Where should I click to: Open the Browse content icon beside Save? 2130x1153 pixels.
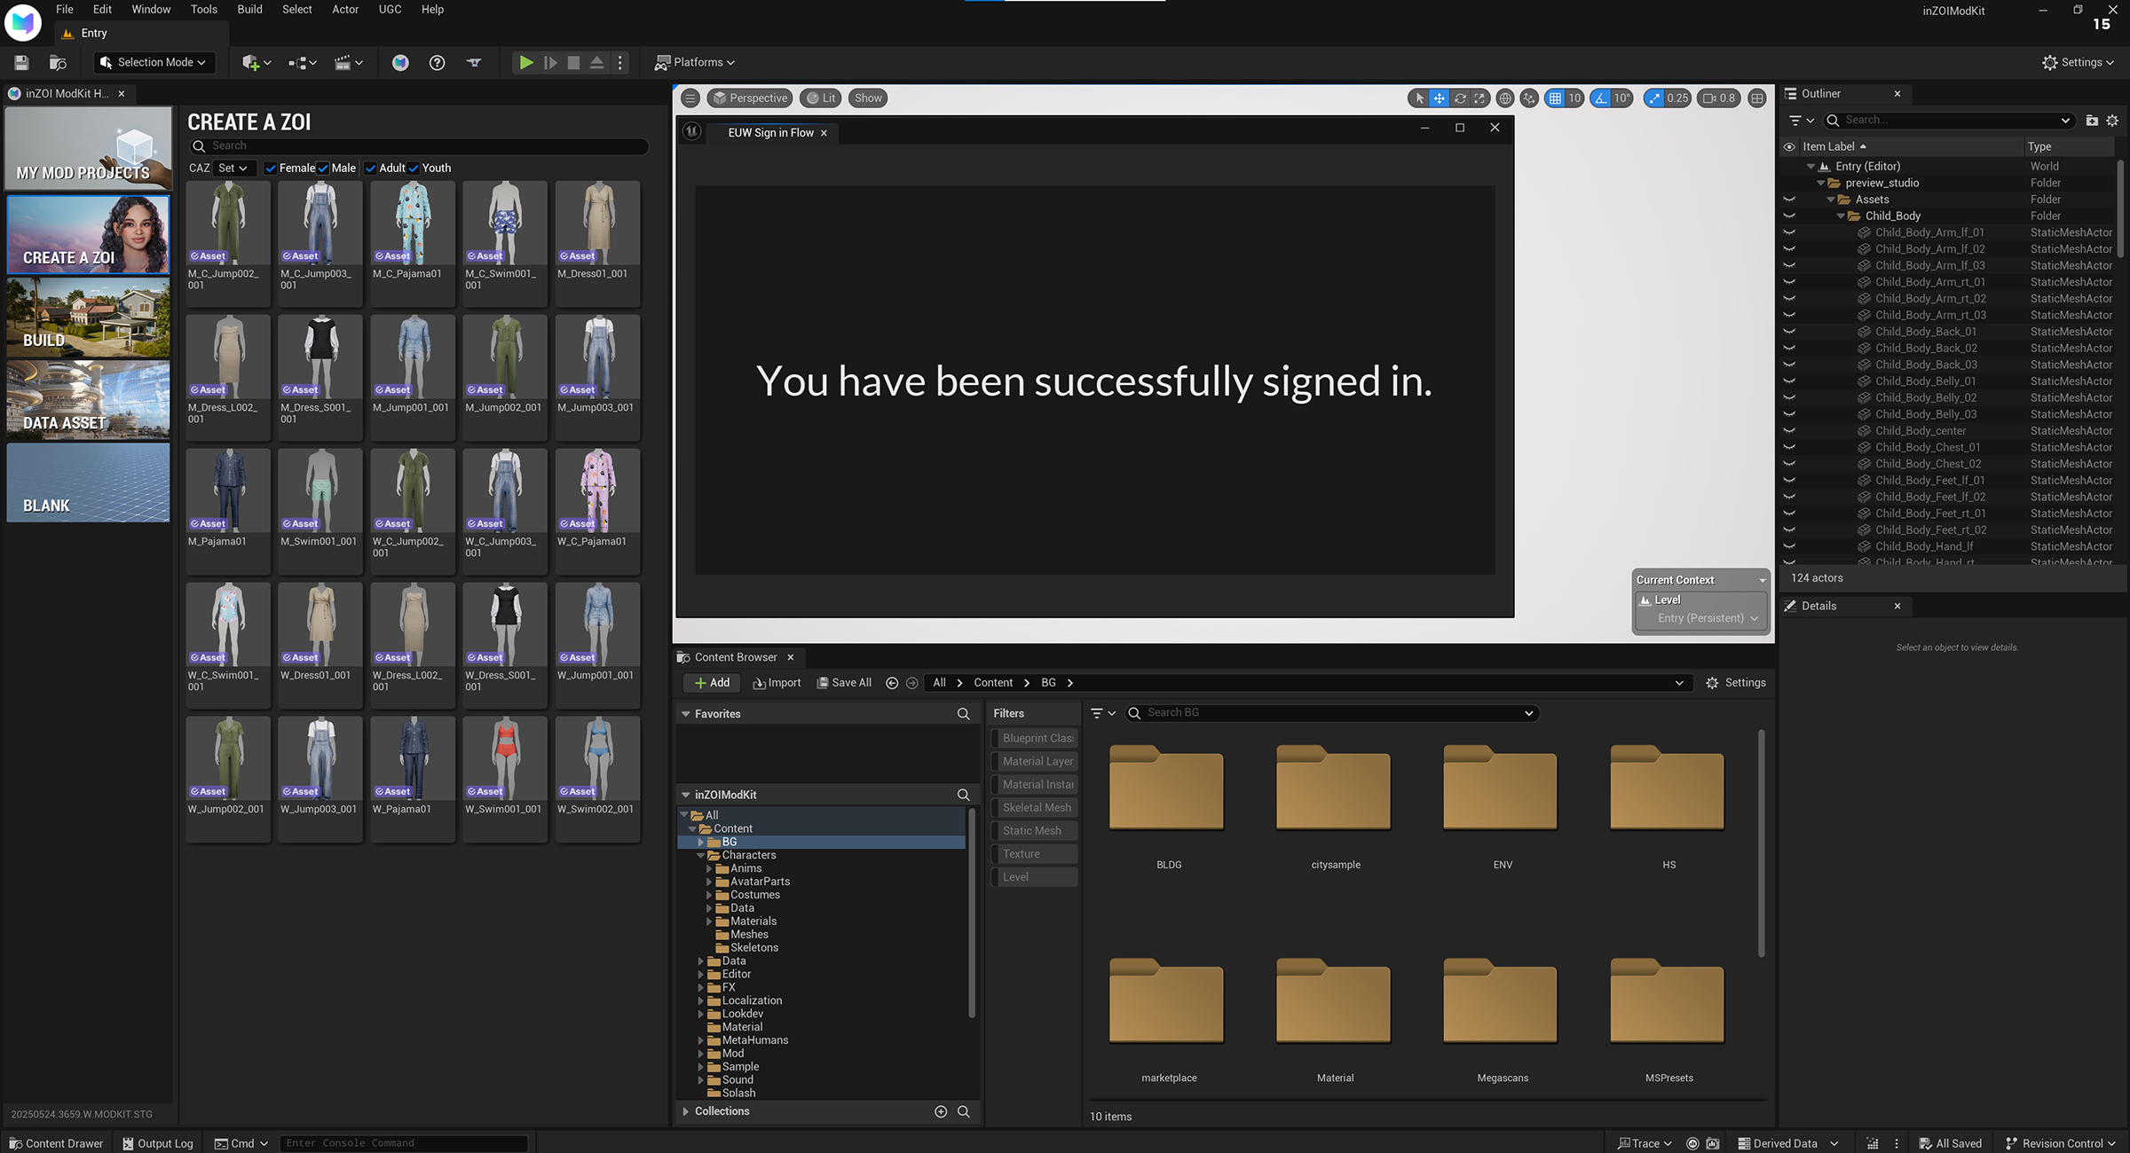tap(58, 62)
